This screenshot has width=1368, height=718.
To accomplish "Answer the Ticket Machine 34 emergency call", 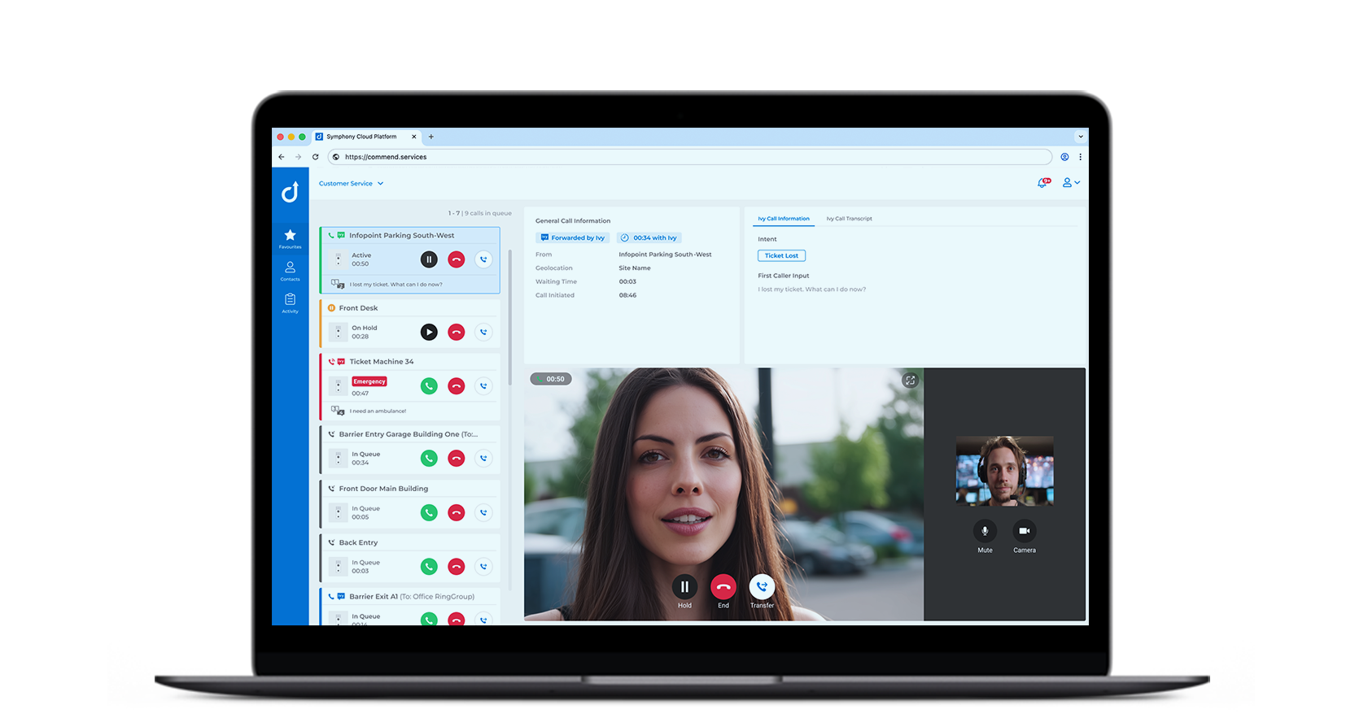I will pyautogui.click(x=429, y=386).
